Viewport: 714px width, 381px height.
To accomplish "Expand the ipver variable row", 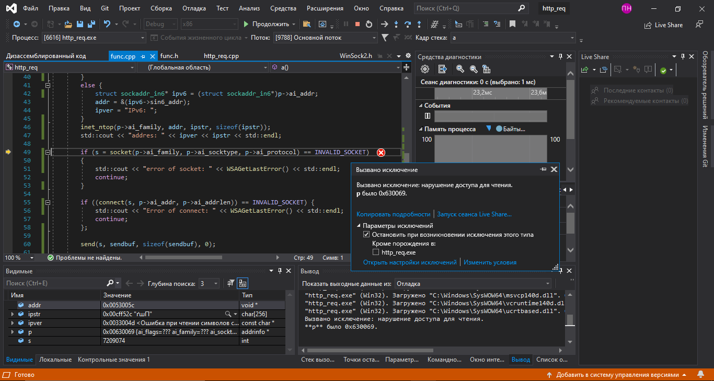I will pos(13,323).
